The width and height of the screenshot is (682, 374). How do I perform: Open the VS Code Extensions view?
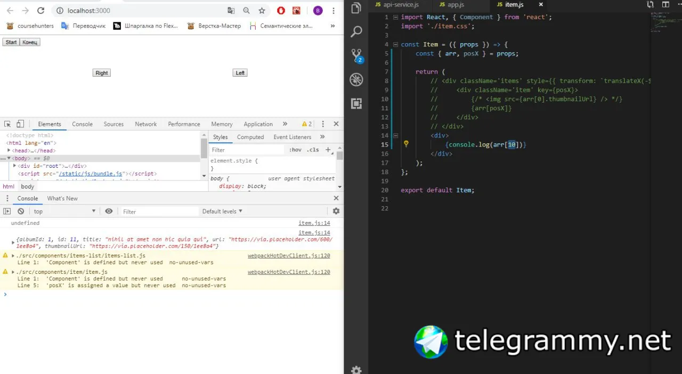(x=356, y=104)
